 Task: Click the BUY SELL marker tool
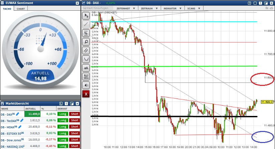coord(86,77)
